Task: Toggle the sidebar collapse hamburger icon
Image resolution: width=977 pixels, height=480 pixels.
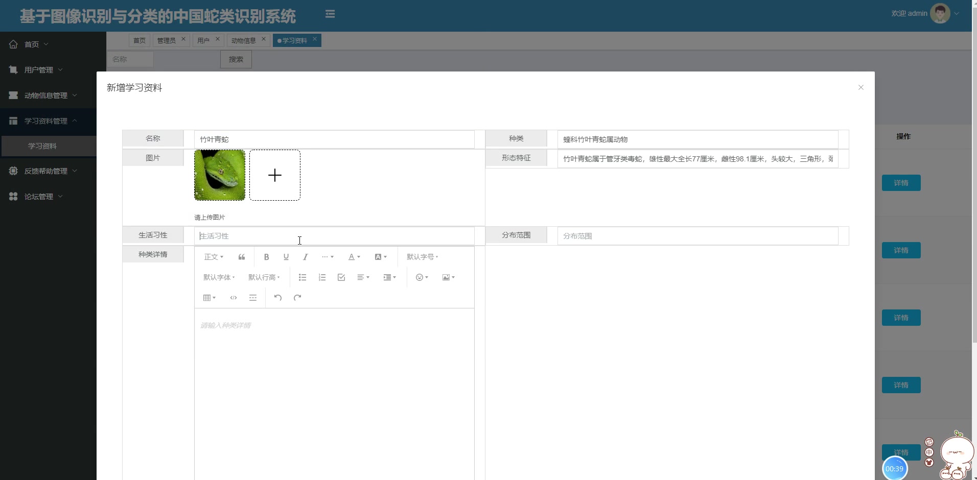Action: [330, 14]
